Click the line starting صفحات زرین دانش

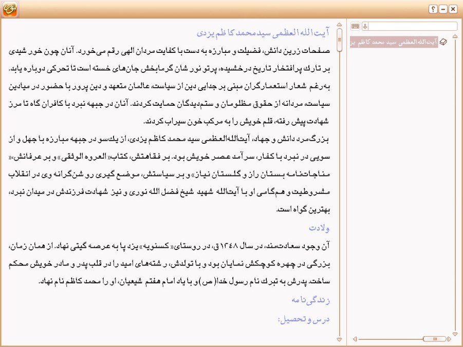pos(169,51)
